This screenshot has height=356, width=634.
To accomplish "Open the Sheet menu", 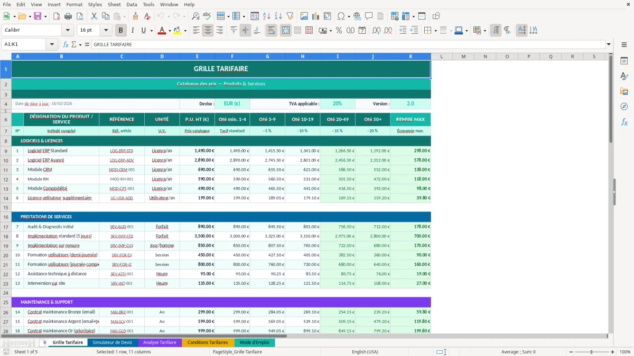I will pyautogui.click(x=114, y=4).
